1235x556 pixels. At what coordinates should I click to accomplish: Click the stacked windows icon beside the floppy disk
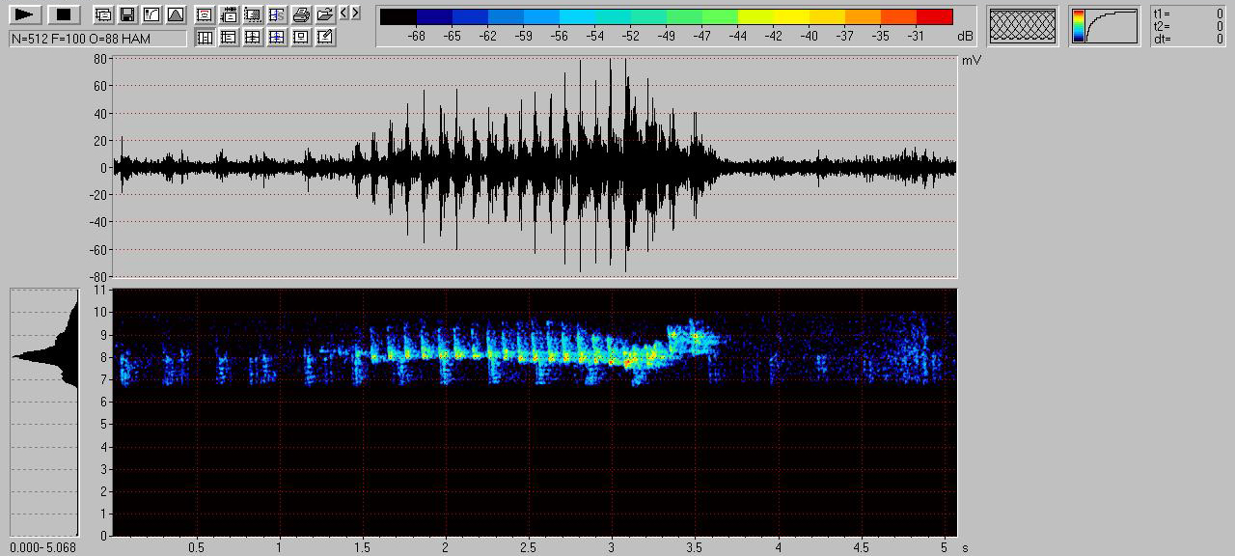pos(103,14)
